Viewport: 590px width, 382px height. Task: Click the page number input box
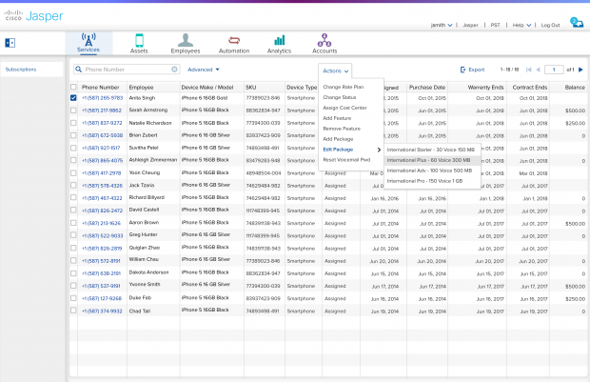554,70
